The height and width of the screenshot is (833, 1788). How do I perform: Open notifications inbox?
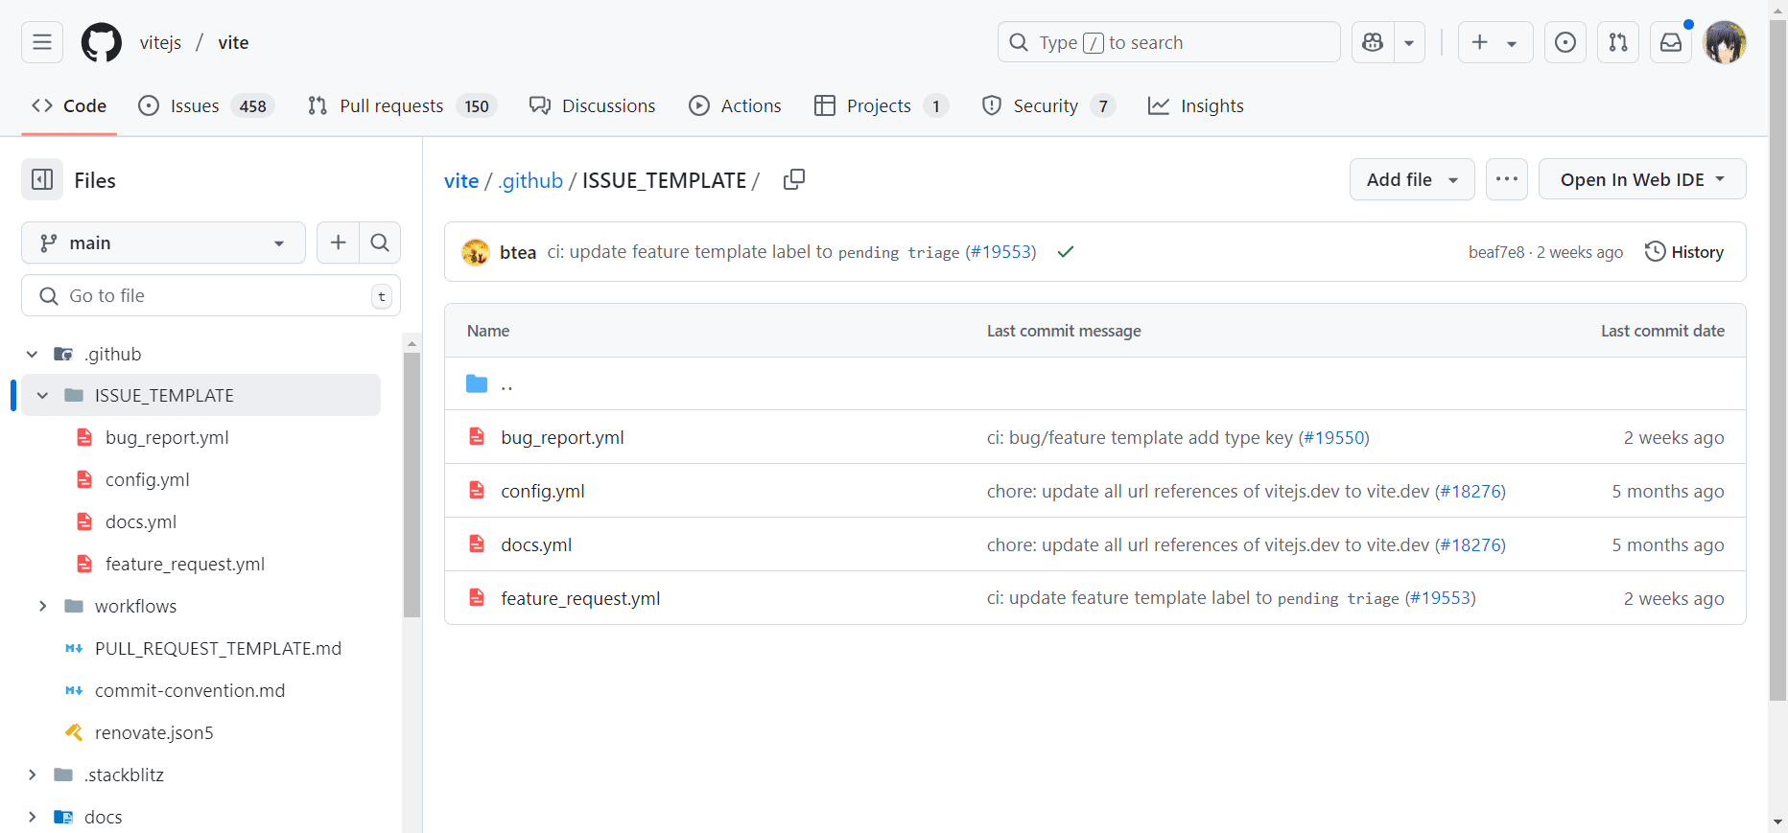[x=1671, y=42]
